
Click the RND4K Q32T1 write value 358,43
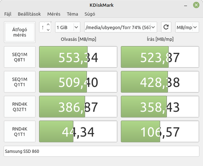click(x=160, y=106)
